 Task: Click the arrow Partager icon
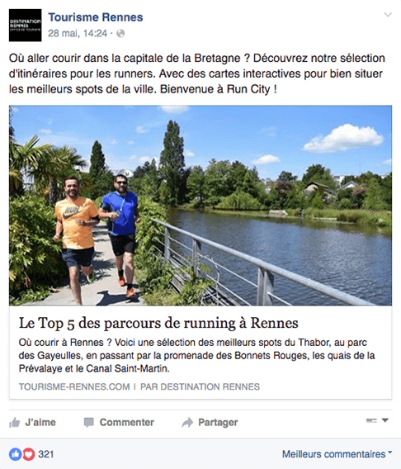coord(187,422)
